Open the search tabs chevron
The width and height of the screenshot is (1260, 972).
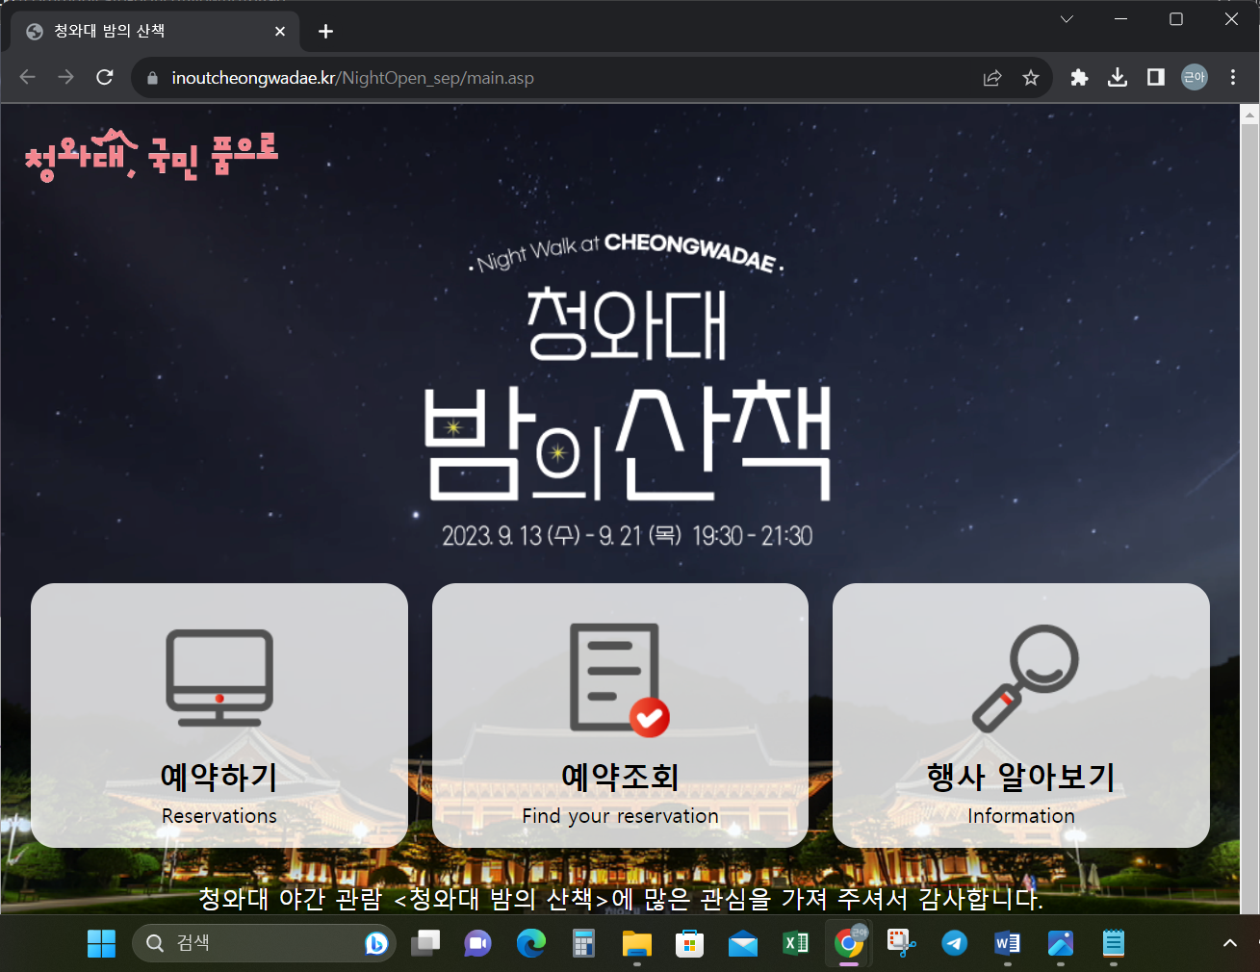click(x=1066, y=18)
